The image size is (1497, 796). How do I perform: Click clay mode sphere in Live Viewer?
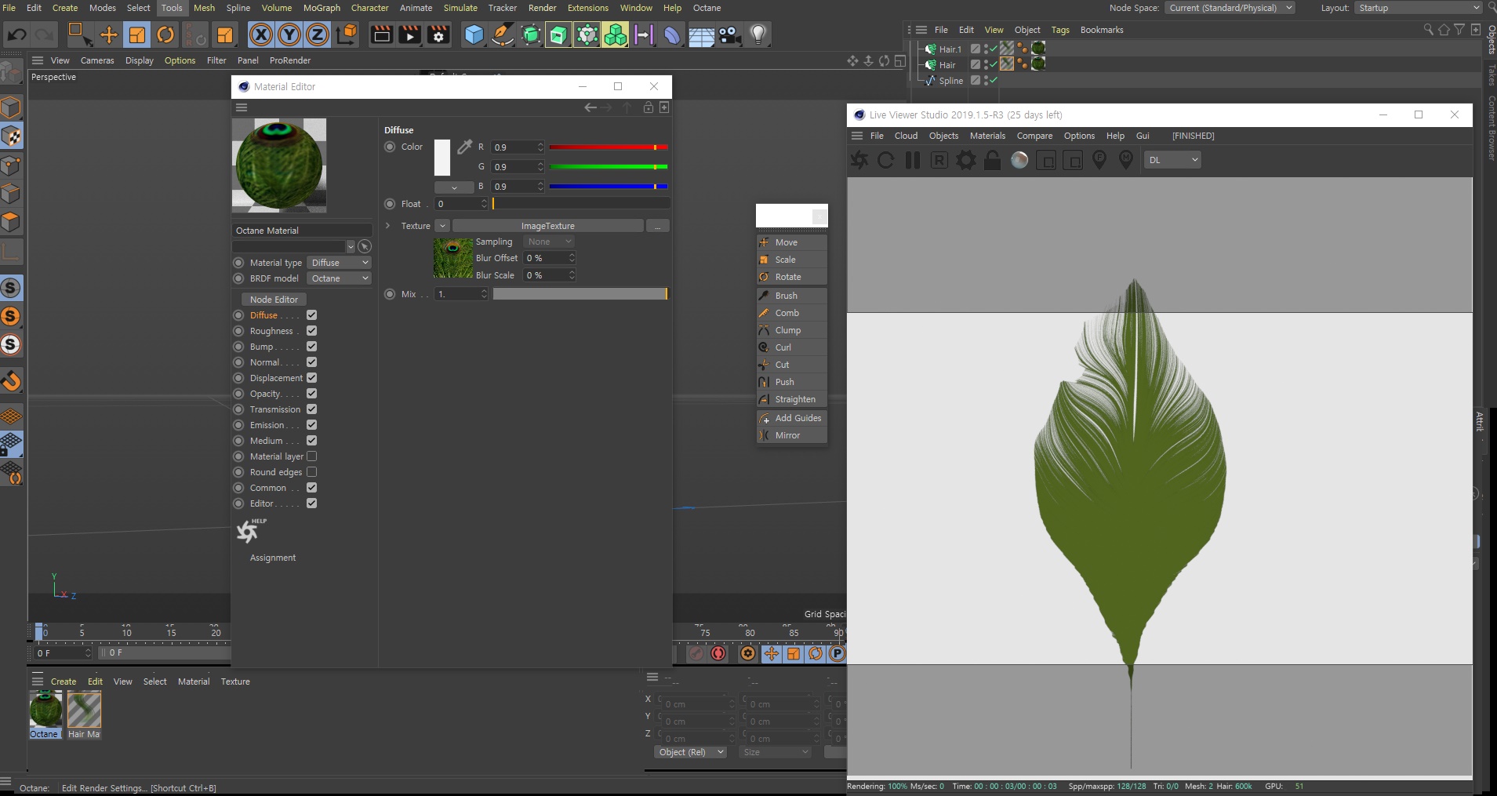tap(1019, 160)
